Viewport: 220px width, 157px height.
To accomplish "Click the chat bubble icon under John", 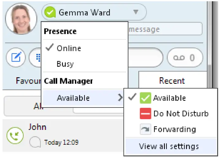I will click(x=35, y=142).
